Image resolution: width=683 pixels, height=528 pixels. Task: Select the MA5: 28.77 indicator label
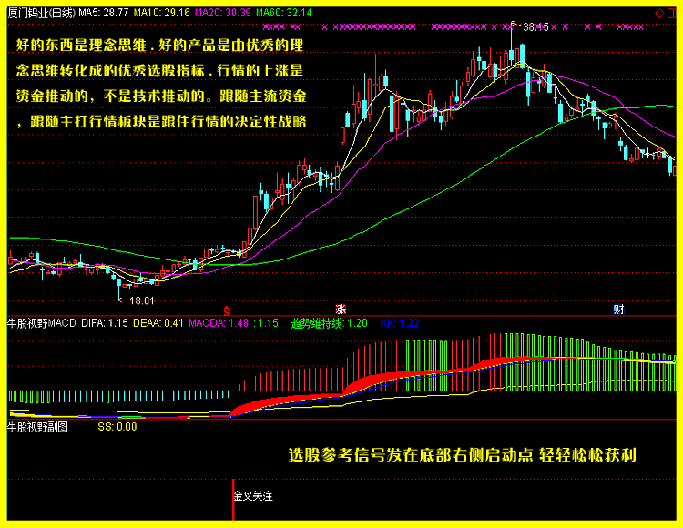point(103,13)
